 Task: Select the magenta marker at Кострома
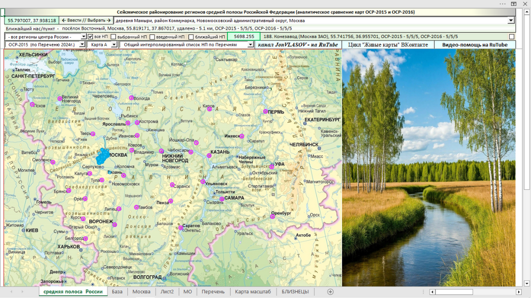click(137, 122)
